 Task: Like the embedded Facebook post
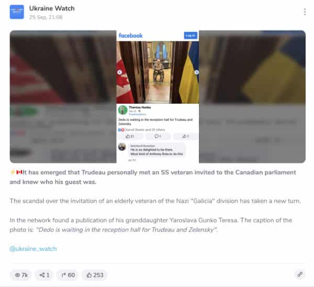pos(130,137)
